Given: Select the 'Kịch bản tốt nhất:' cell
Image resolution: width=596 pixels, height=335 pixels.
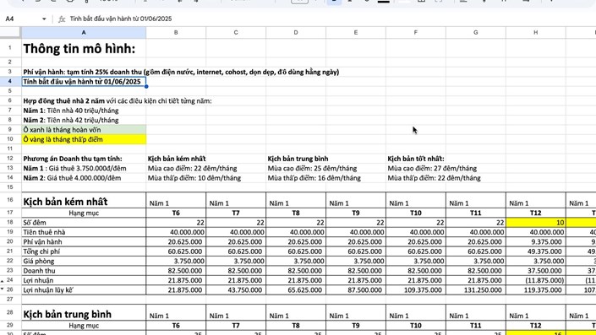Looking at the screenshot, I should click(416, 159).
